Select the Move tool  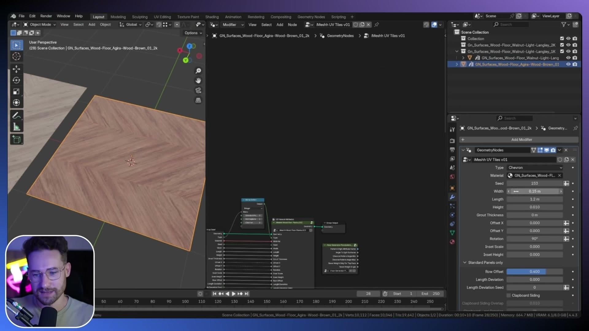pos(16,69)
